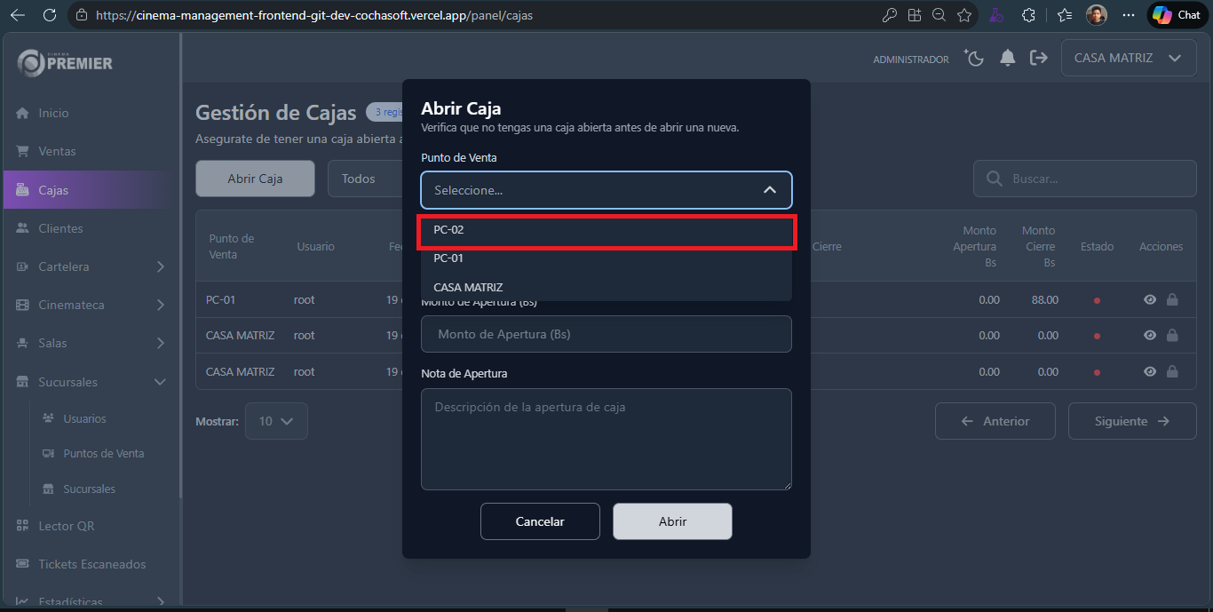
Task: Click the Monto de Apertura input field
Action: click(x=606, y=334)
